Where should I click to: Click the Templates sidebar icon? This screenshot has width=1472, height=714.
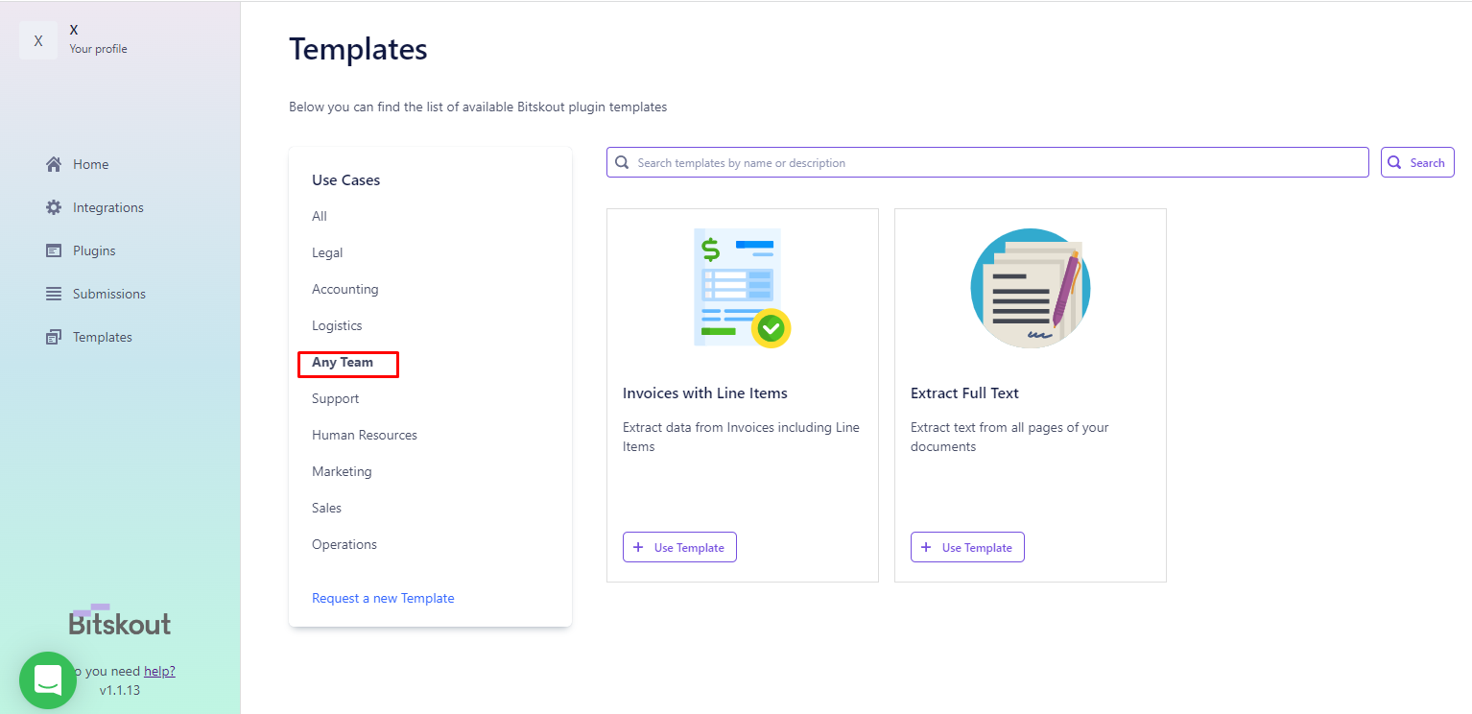(54, 337)
